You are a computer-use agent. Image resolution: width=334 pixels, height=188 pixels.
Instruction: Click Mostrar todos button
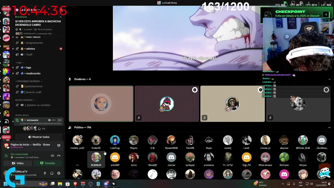click(x=39, y=137)
